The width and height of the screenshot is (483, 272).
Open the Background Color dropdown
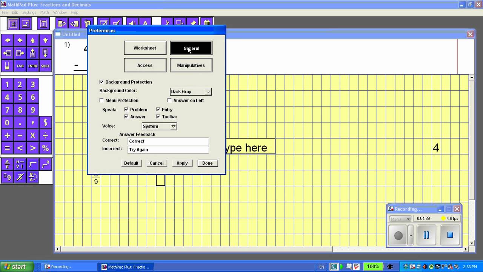pyautogui.click(x=191, y=92)
